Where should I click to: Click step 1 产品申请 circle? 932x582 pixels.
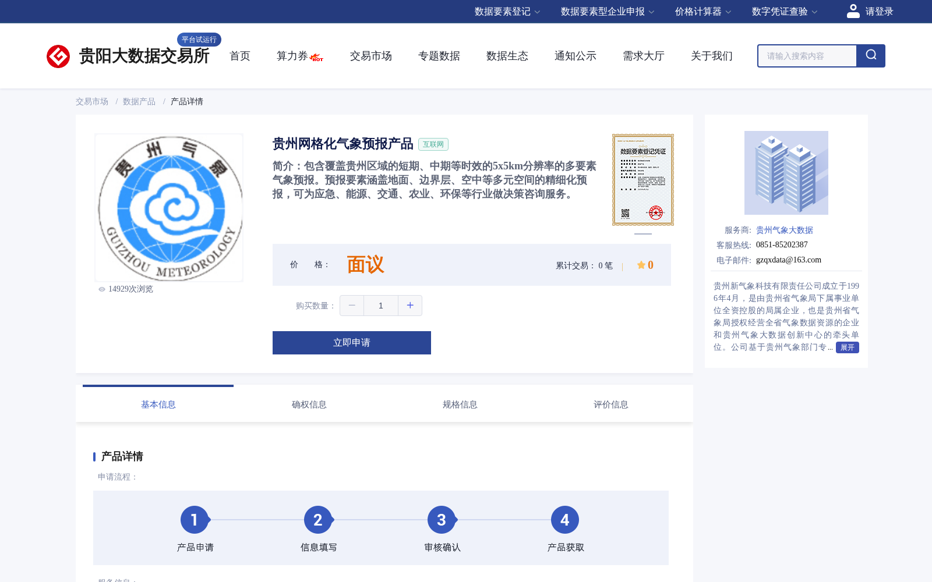click(x=195, y=520)
